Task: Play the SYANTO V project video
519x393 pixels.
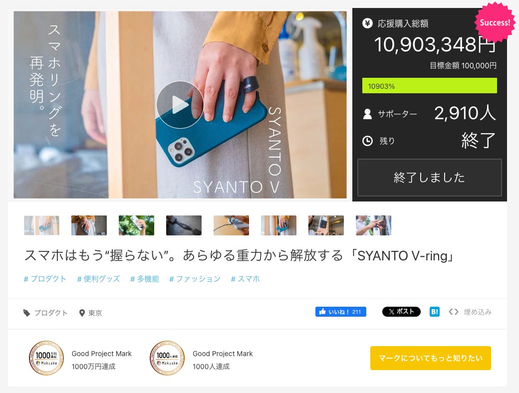Action: tap(180, 105)
